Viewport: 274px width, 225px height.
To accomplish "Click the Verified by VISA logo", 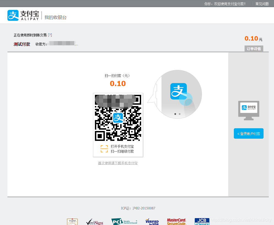I will [152, 222].
